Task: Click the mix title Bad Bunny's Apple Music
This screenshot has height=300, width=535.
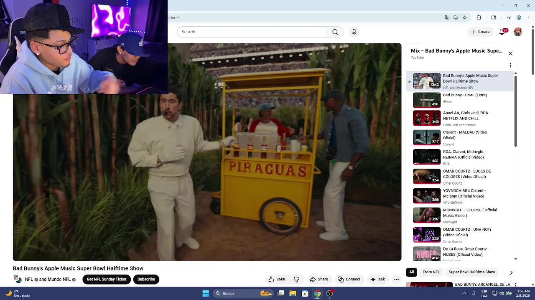Action: click(456, 51)
